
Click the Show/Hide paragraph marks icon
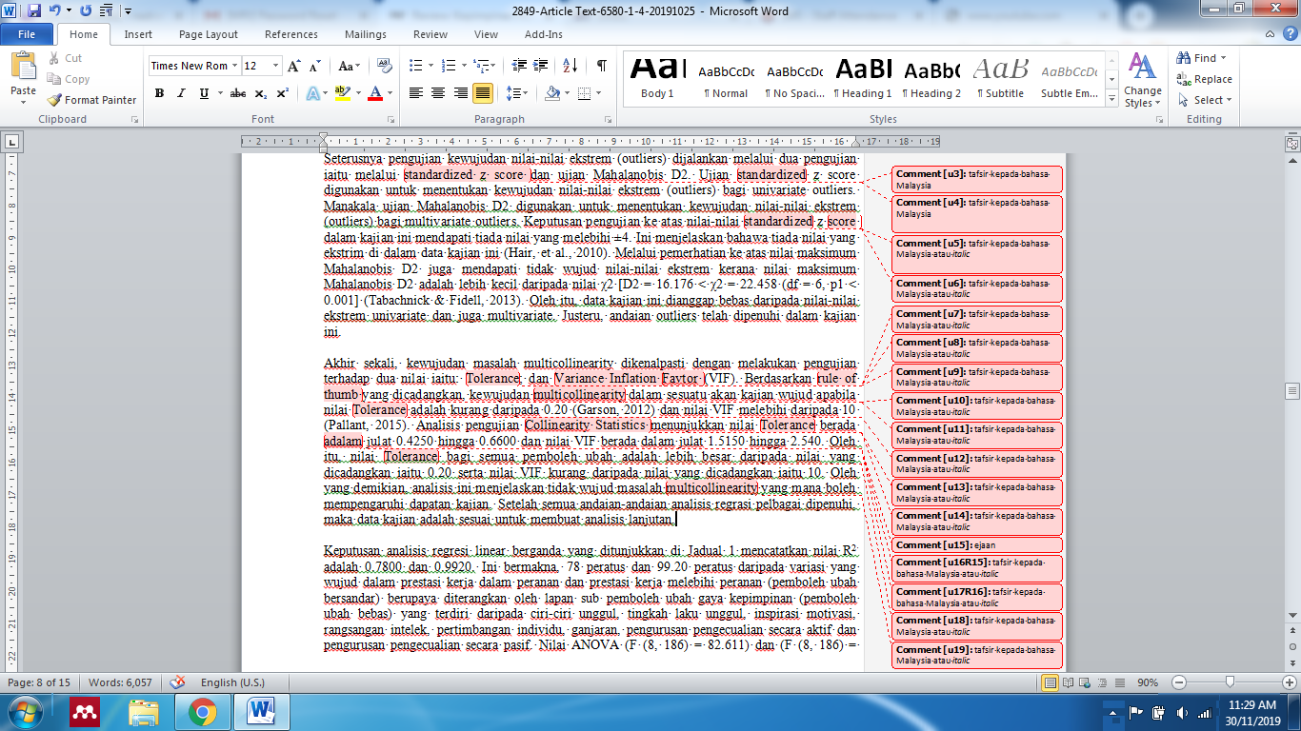601,66
